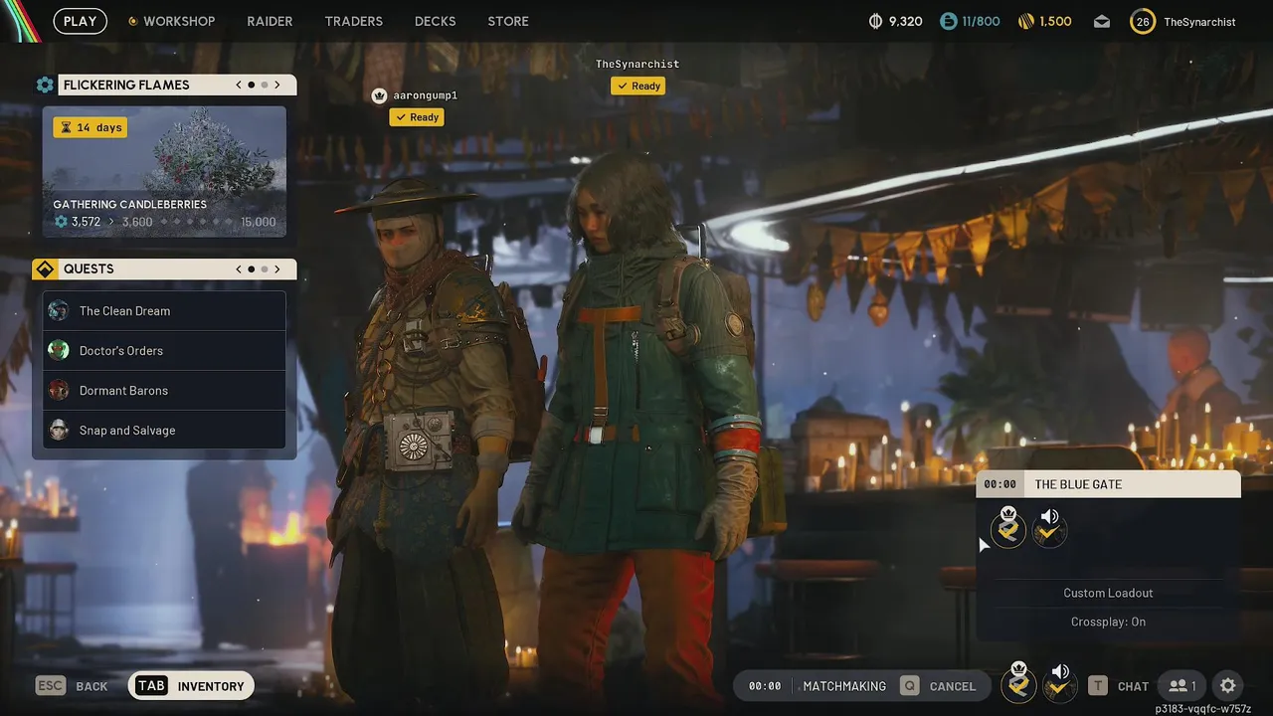
Task: Click the ESC key icon
Action: (x=51, y=686)
